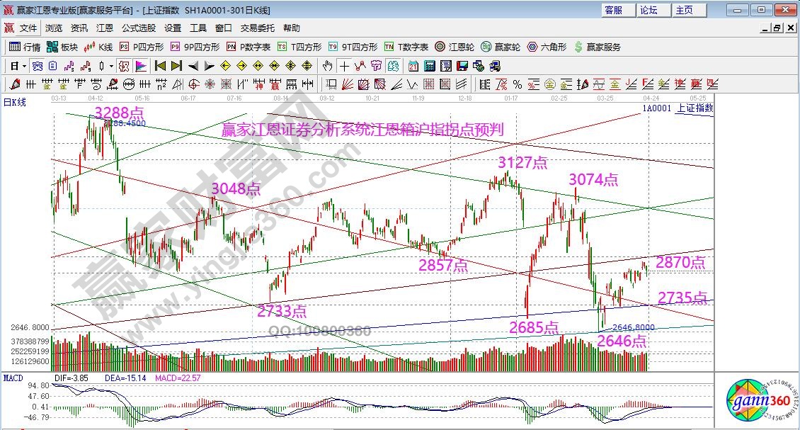Expand the candlestick style dropdown arrow
Image resolution: width=800 pixels, height=430 pixels.
(x=111, y=66)
